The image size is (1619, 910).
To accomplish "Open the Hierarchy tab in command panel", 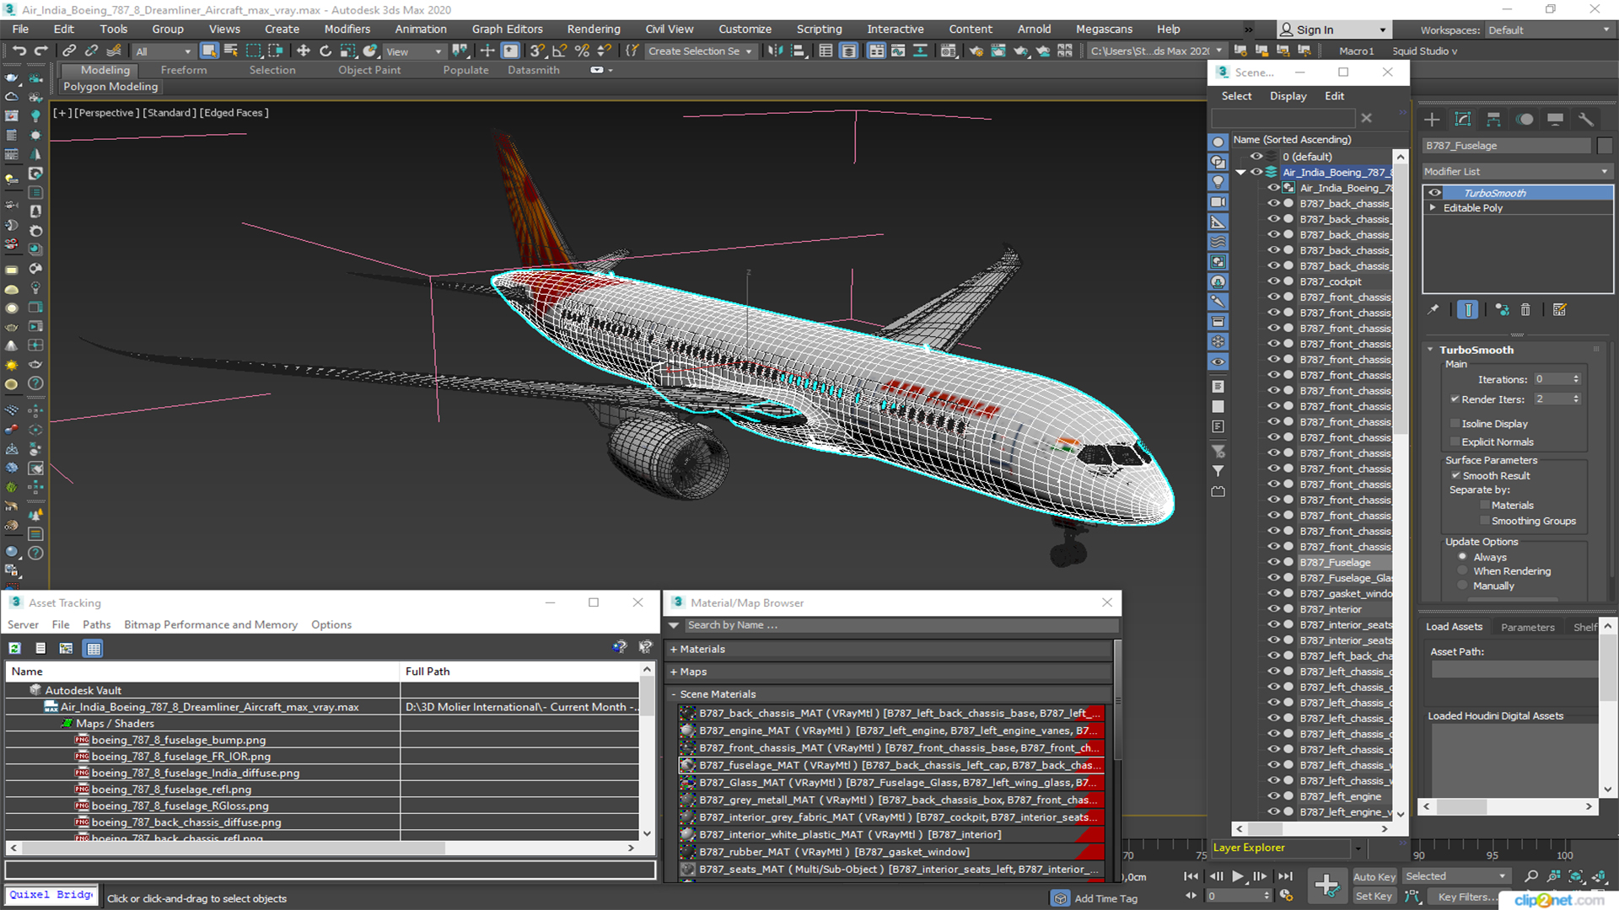I will pyautogui.click(x=1493, y=120).
